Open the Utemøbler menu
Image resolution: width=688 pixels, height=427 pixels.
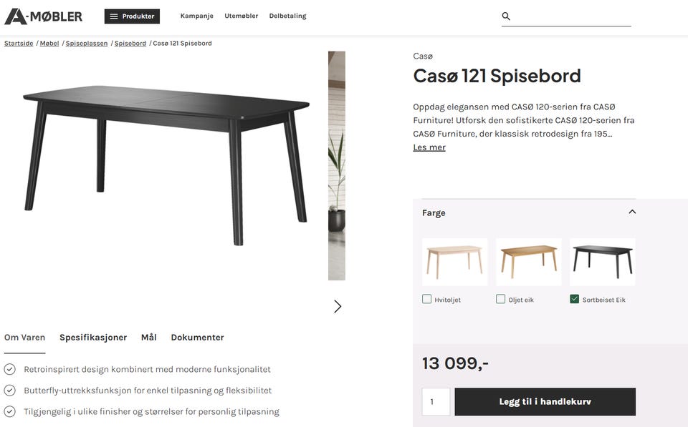[241, 15]
